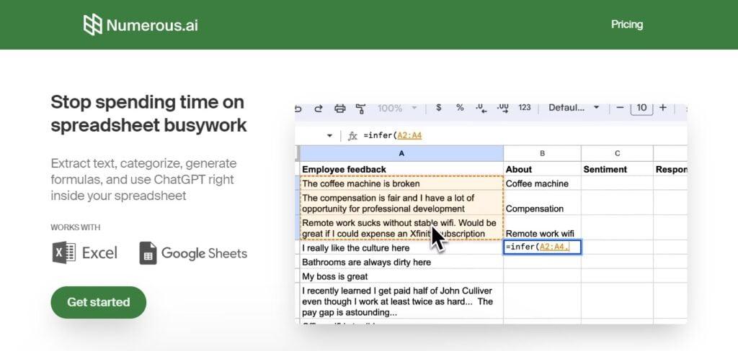
Task: Click the Numerous.ai logo icon
Action: (x=93, y=24)
